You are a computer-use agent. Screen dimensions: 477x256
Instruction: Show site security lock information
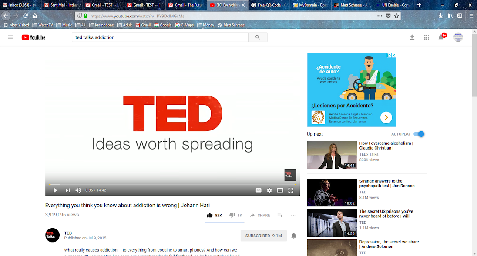click(x=85, y=16)
